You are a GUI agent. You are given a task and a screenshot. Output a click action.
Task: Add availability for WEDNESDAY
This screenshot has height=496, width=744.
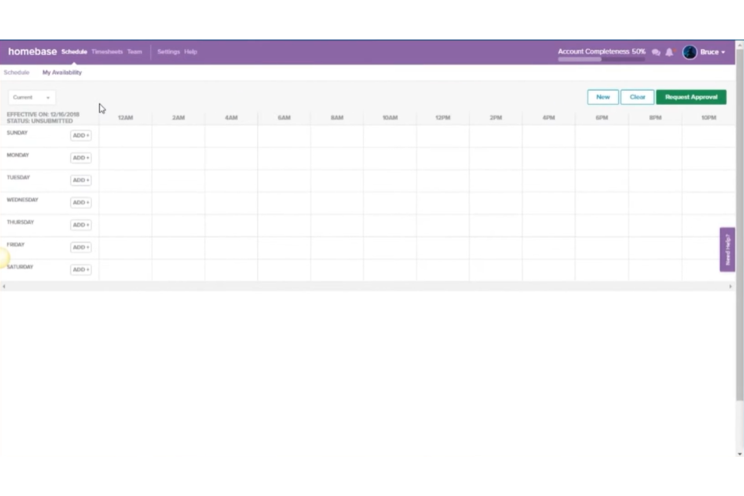click(80, 202)
